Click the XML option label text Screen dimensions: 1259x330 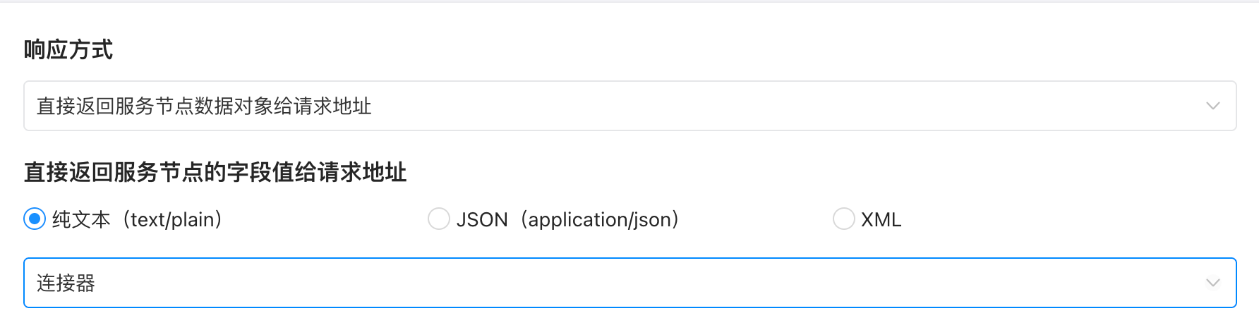click(x=881, y=220)
